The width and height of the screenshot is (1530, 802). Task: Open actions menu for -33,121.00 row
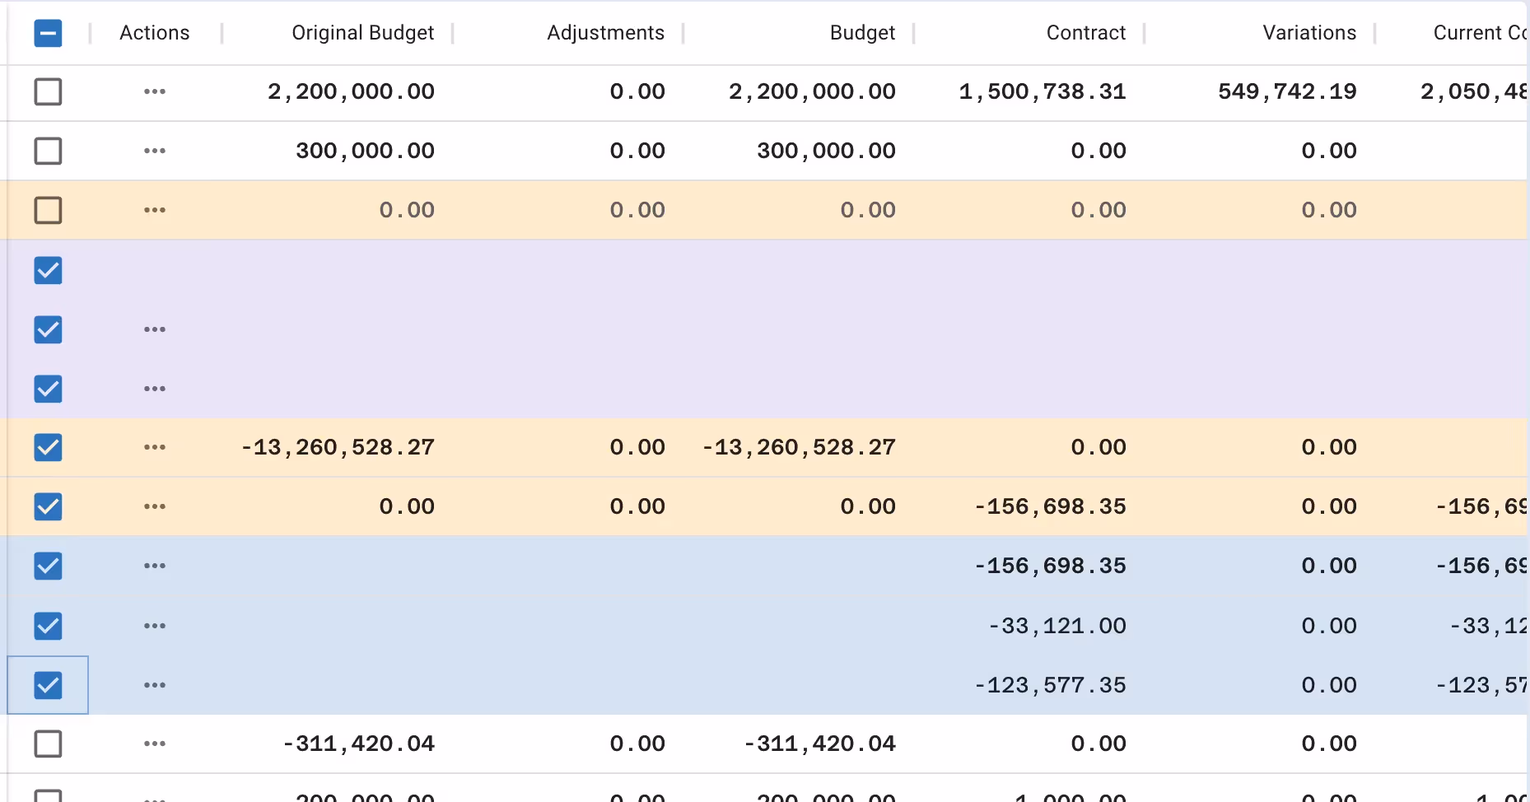[x=155, y=626]
